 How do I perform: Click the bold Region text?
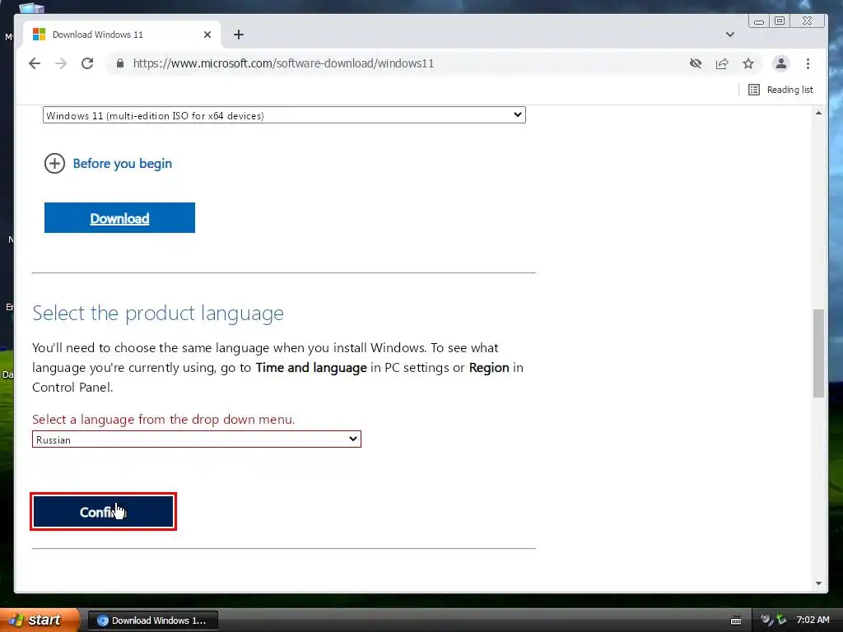(x=489, y=368)
